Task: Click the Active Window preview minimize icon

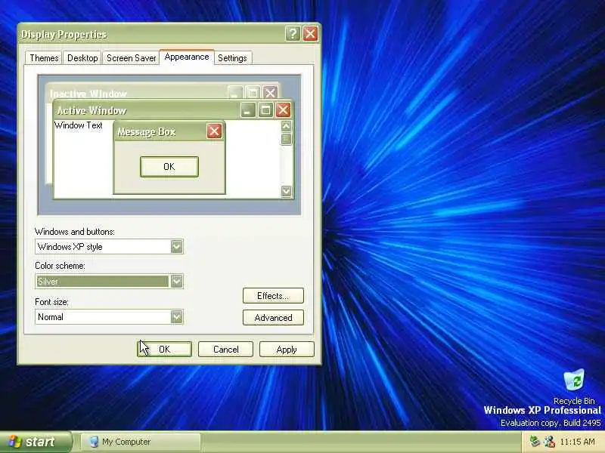Action: pyautogui.click(x=248, y=110)
